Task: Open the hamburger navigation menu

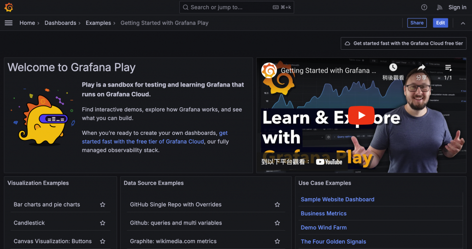Action: pos(9,23)
